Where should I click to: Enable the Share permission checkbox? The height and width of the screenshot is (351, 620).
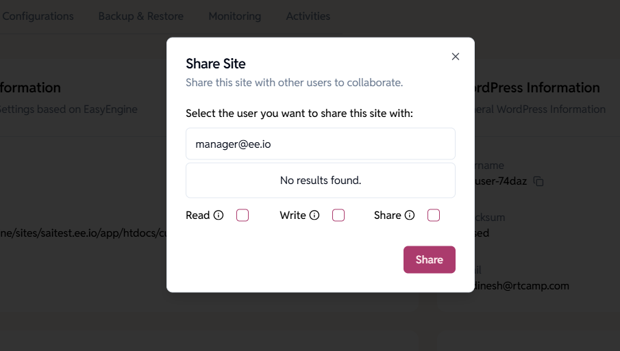(434, 215)
